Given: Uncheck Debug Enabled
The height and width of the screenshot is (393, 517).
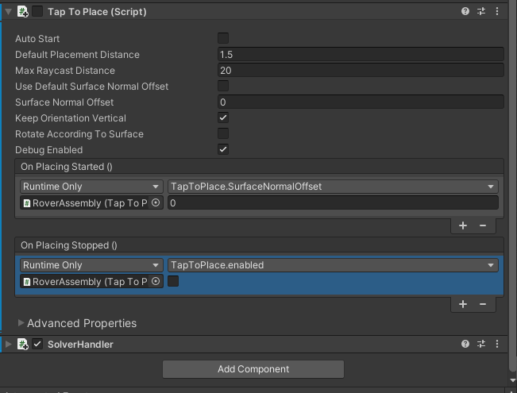Looking at the screenshot, I should tap(223, 149).
